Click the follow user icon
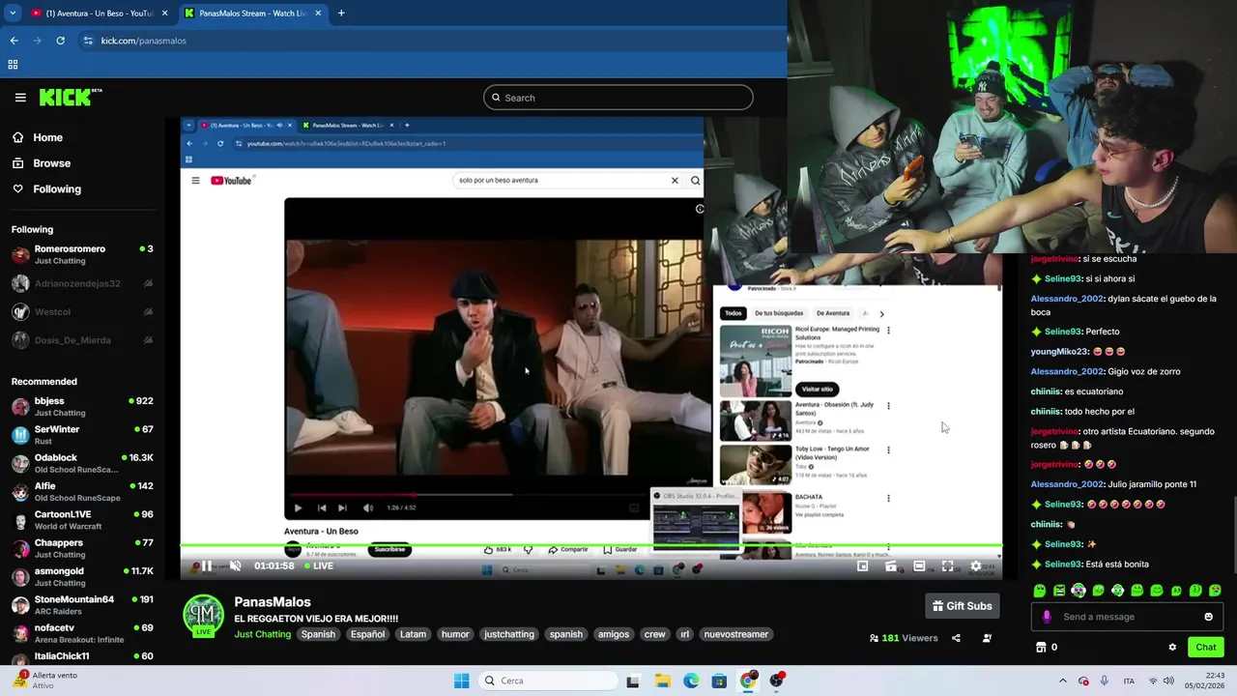Image resolution: width=1237 pixels, height=696 pixels. pos(987,638)
